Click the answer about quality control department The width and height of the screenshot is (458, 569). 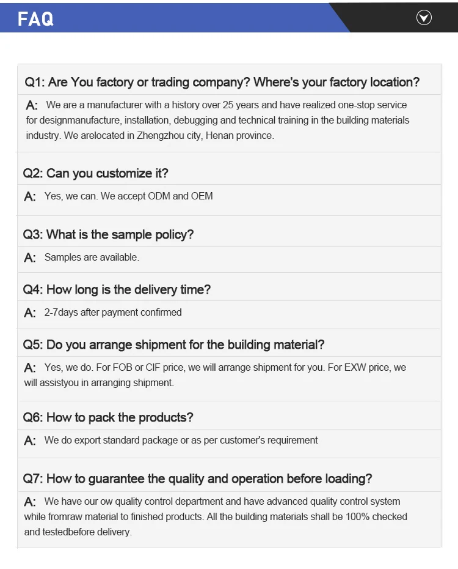pos(215,516)
